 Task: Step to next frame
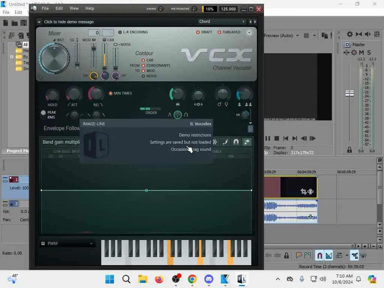tap(312, 139)
